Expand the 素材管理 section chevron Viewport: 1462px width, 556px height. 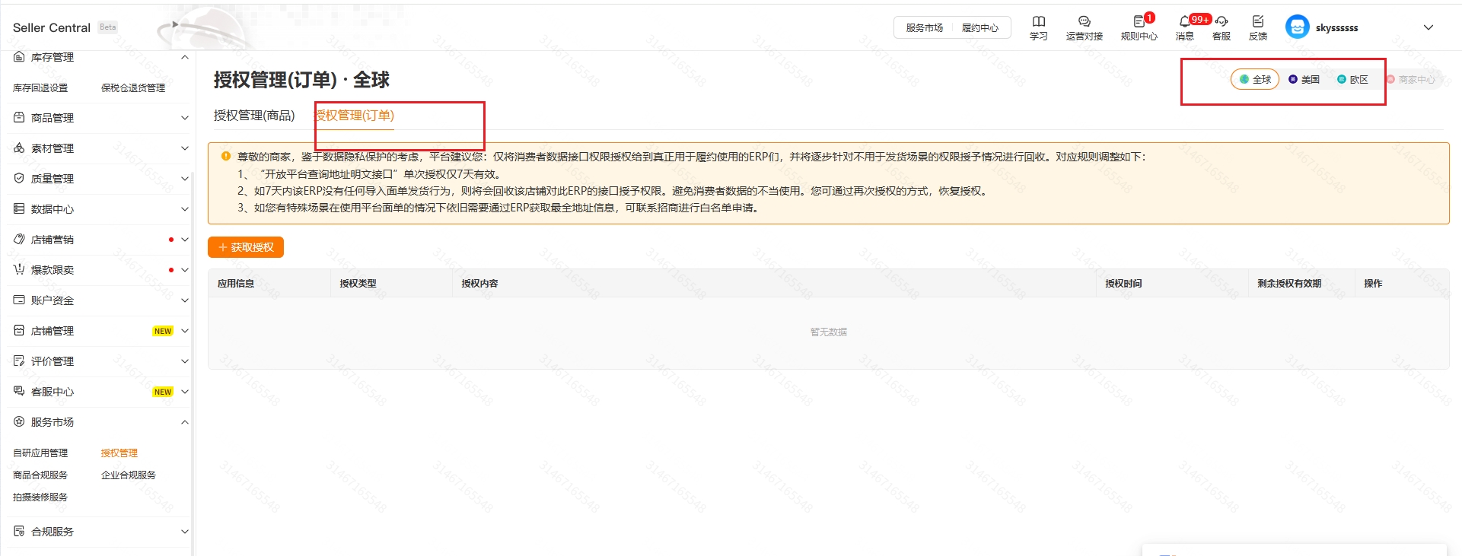coord(184,148)
